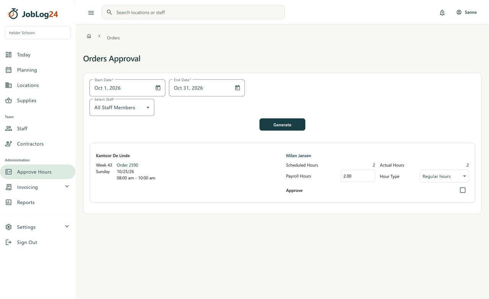Click the Settings gear icon
Viewport: 489px width, 299px height.
pos(8,227)
